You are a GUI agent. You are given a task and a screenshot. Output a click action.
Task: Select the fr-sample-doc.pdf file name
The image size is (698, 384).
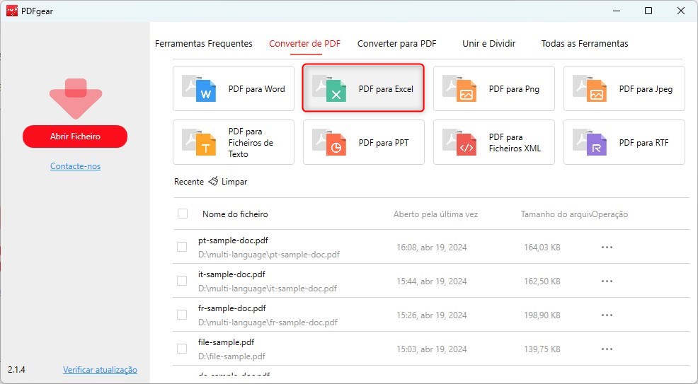coord(232,308)
